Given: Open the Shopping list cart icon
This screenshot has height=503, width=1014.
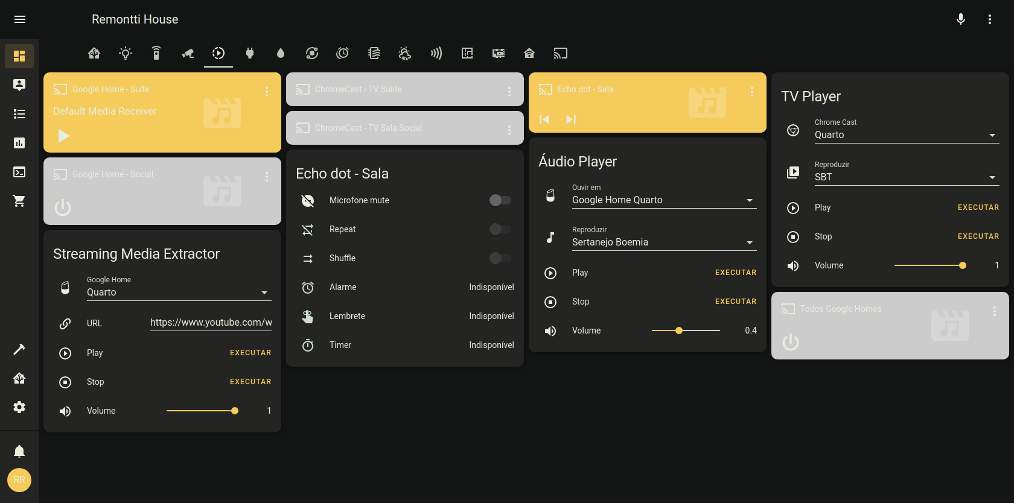Looking at the screenshot, I should [x=19, y=201].
